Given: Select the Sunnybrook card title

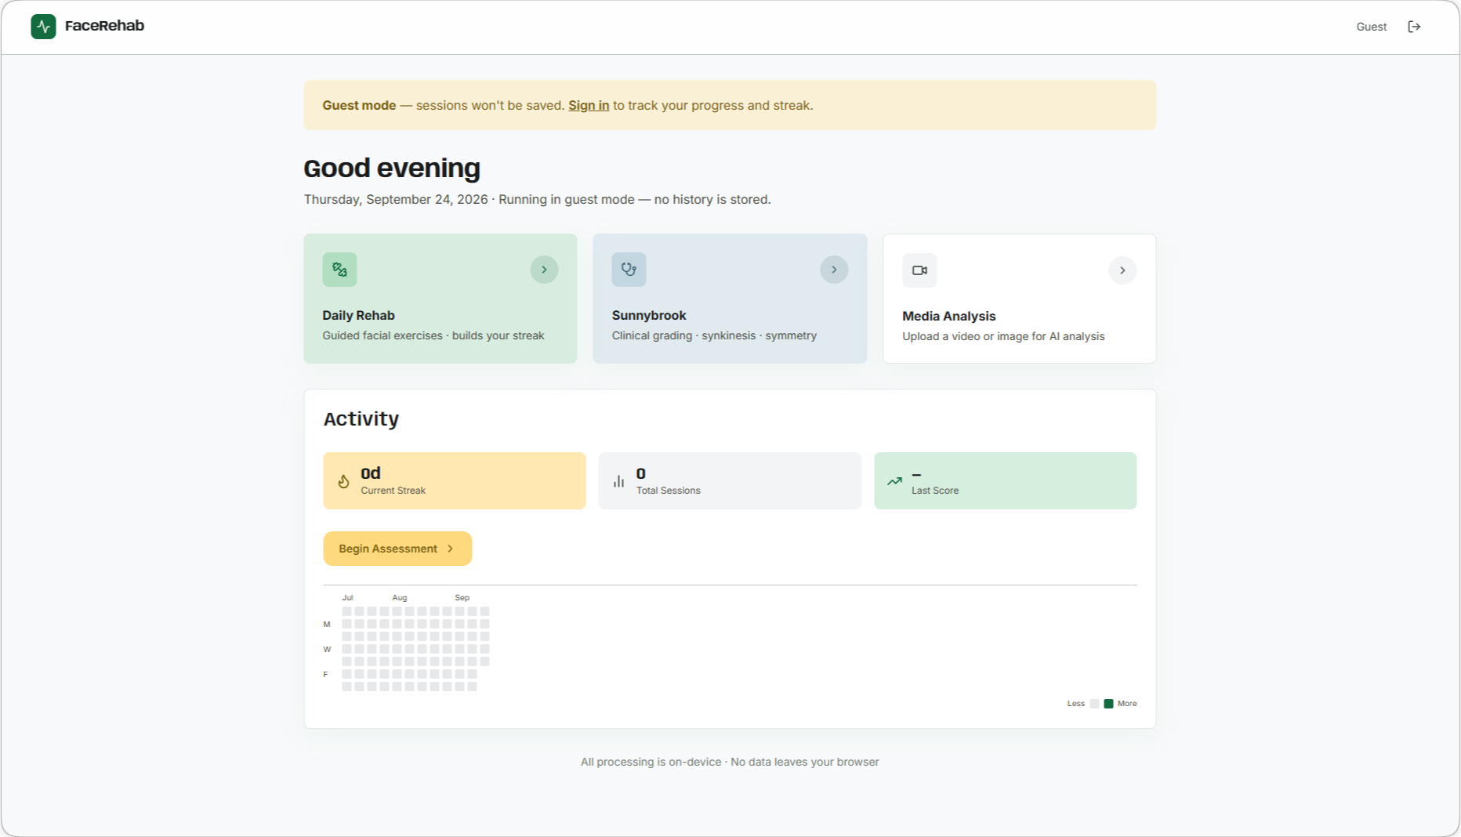Looking at the screenshot, I should (648, 315).
